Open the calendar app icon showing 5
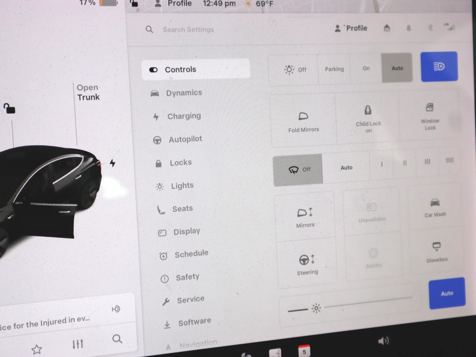Viewport: 476px width, 357px height. [304, 351]
